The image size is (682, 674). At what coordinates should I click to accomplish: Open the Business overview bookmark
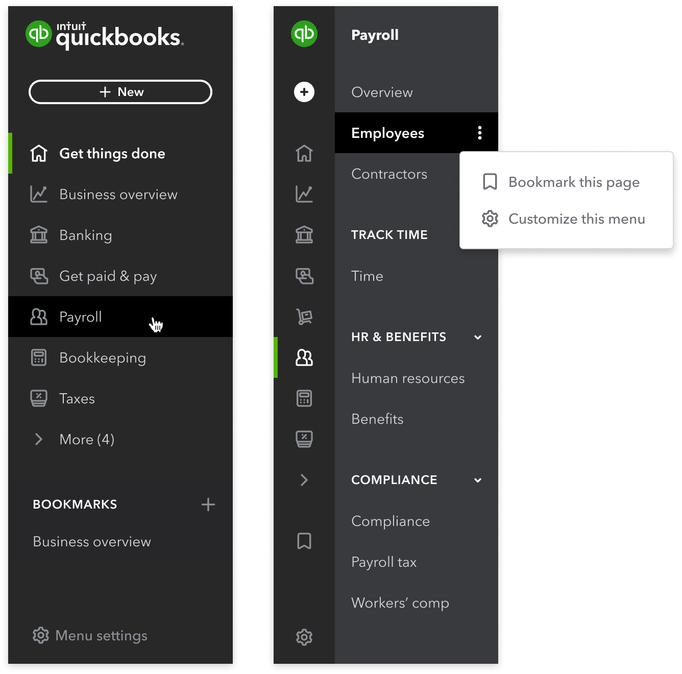(x=92, y=541)
